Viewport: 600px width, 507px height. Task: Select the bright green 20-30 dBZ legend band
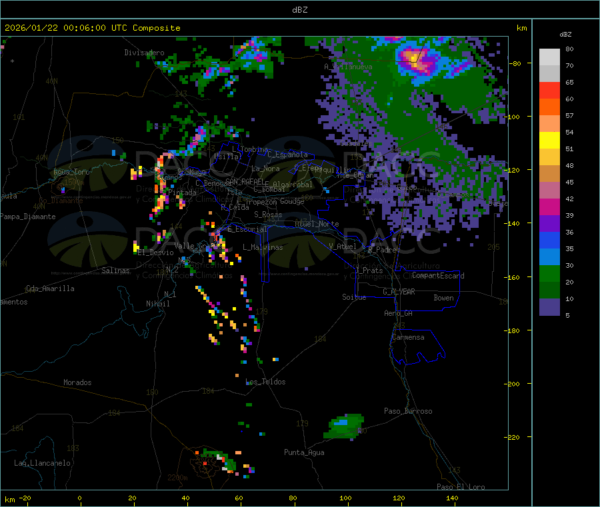(549, 273)
